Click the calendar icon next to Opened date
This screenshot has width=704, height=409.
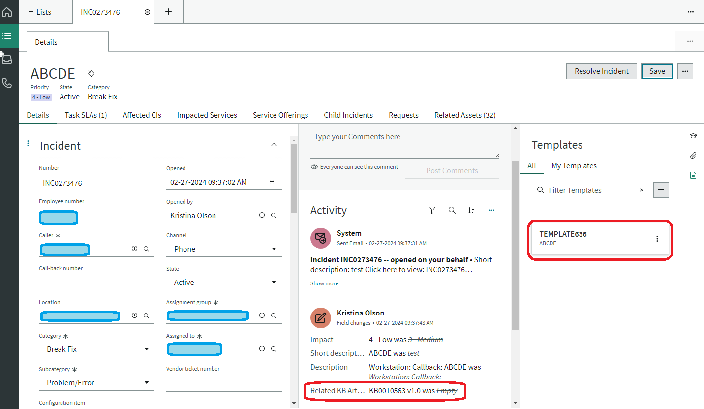[272, 181]
